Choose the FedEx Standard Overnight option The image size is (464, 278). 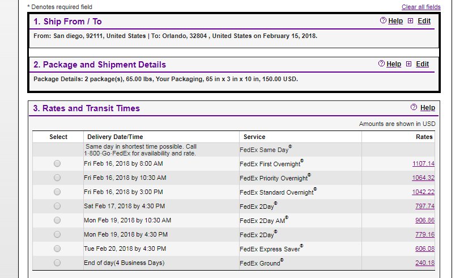57,192
